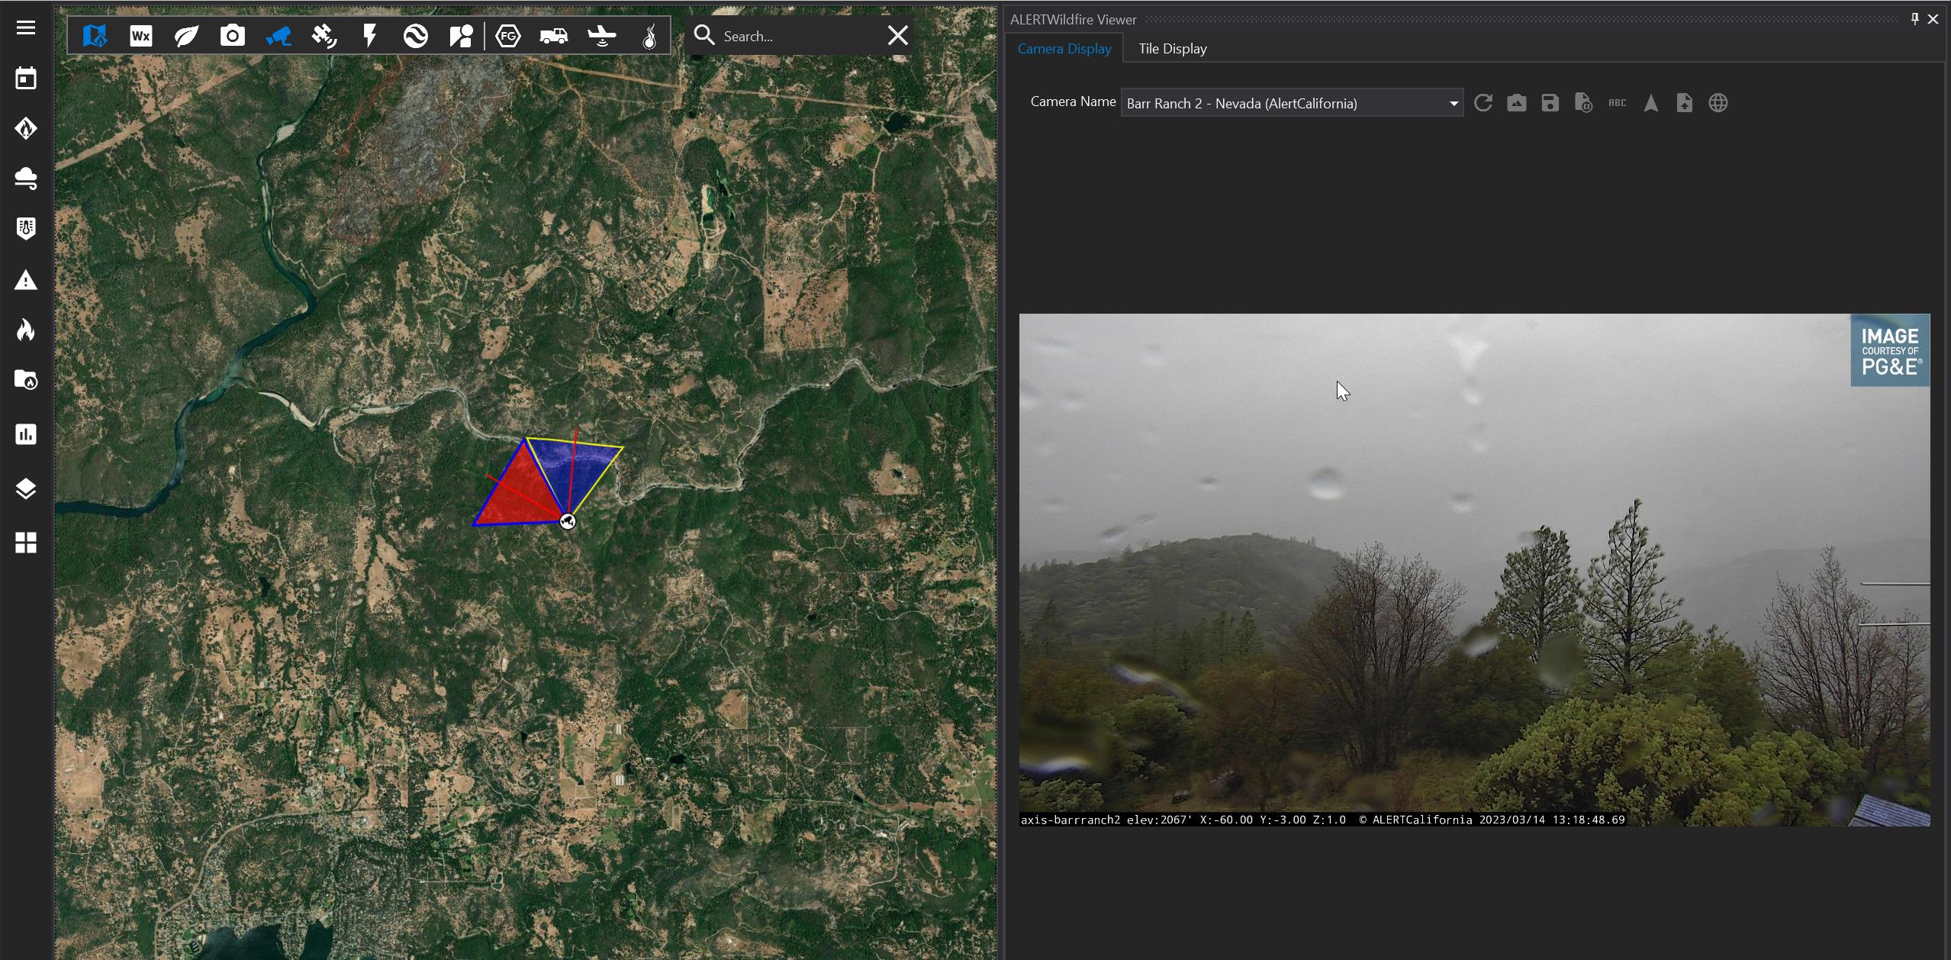This screenshot has height=960, width=1951.
Task: Open camera in web browser globe icon
Action: [1718, 103]
